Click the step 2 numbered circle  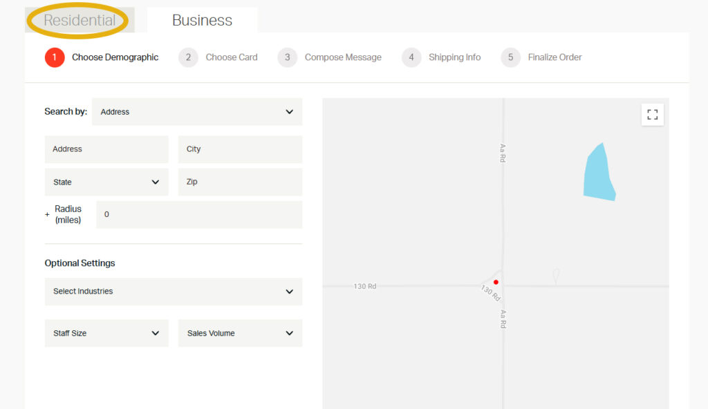(x=188, y=57)
